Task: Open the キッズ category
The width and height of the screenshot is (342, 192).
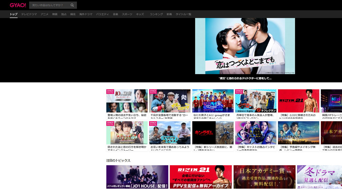Action: (140, 14)
